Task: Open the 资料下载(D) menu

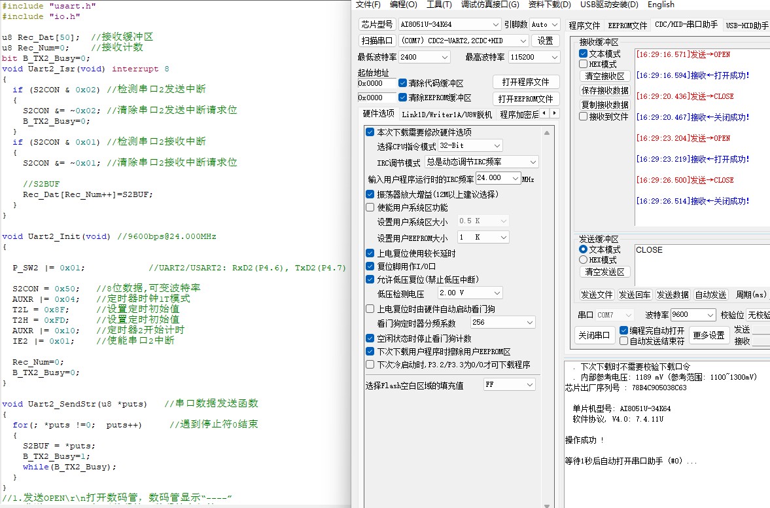Action: (x=550, y=5)
